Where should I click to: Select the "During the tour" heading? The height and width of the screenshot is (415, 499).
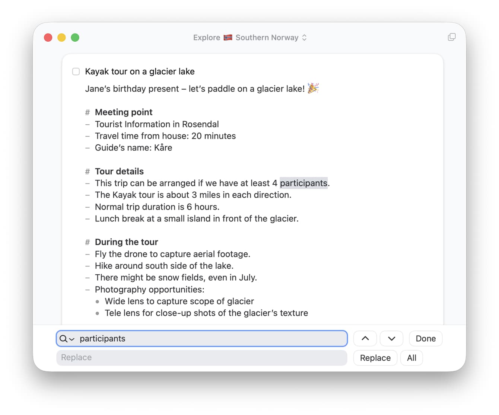tap(126, 242)
